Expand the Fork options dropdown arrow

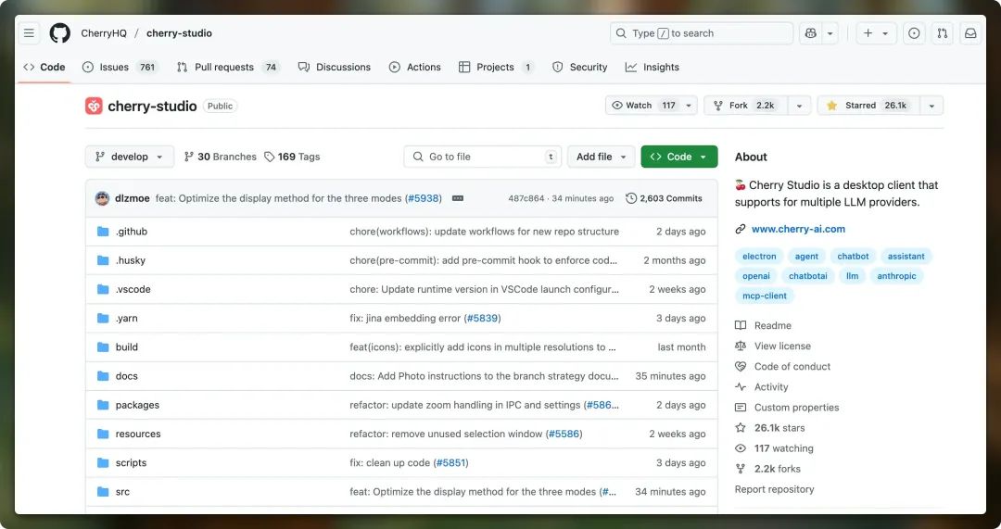click(x=799, y=106)
